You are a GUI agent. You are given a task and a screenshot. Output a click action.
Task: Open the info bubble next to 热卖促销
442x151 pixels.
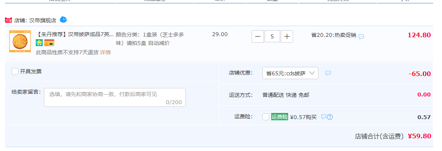coord(361,37)
